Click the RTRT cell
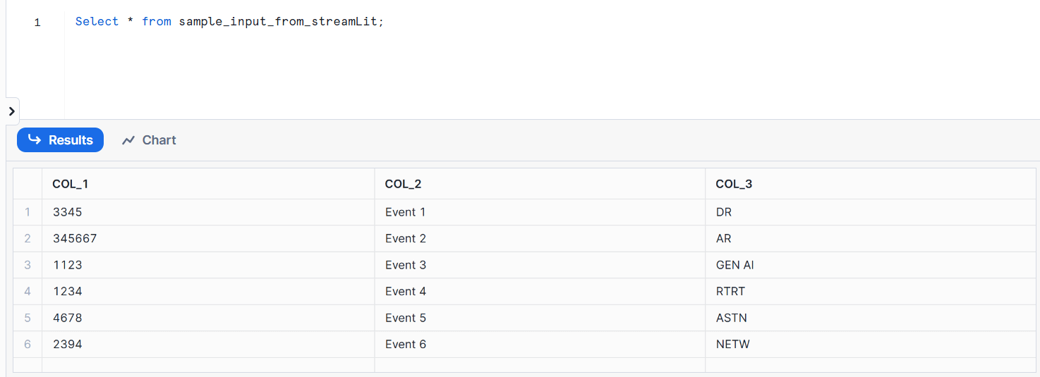The width and height of the screenshot is (1040, 377). tap(730, 292)
